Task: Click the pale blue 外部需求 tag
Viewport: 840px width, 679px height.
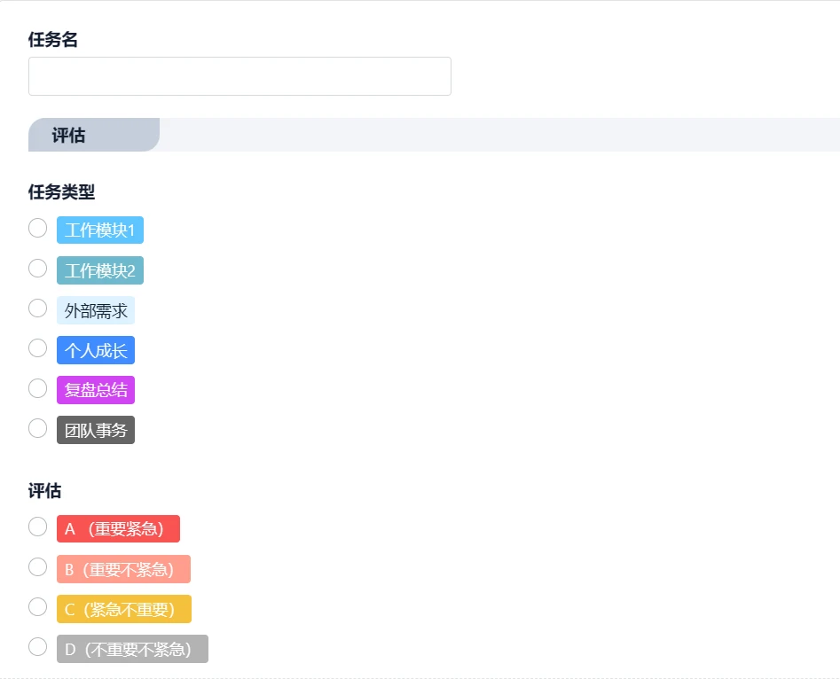Action: point(96,310)
